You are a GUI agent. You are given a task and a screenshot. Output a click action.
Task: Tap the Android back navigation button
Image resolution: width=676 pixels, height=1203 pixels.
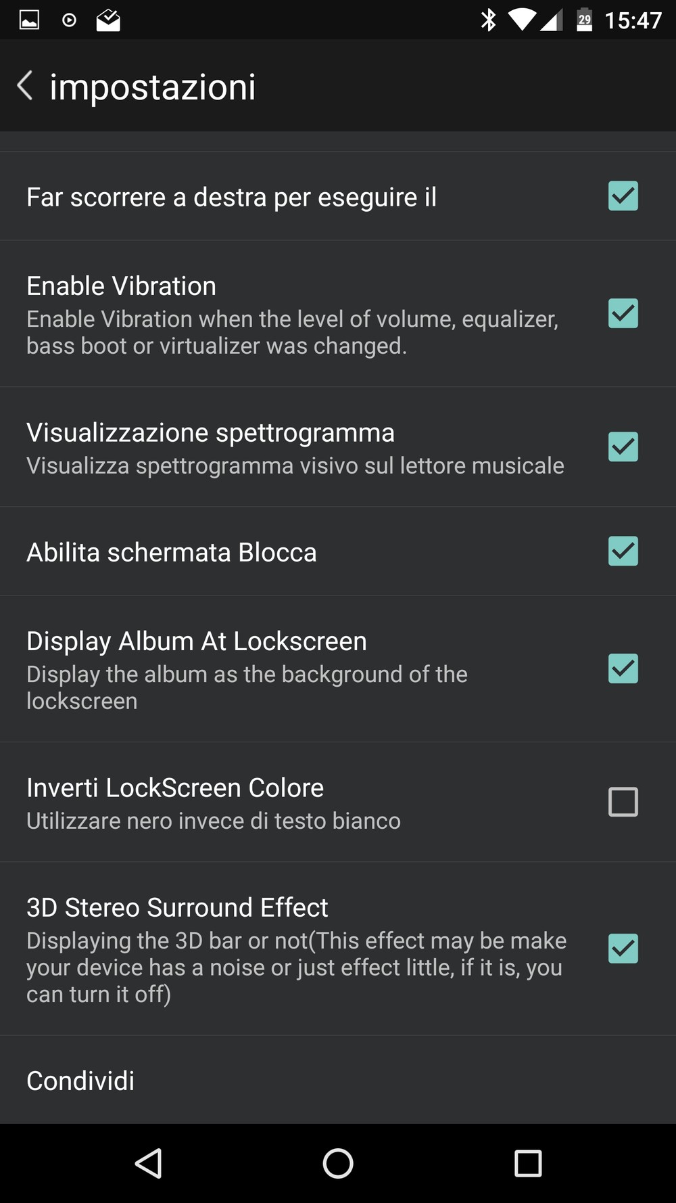(149, 1163)
